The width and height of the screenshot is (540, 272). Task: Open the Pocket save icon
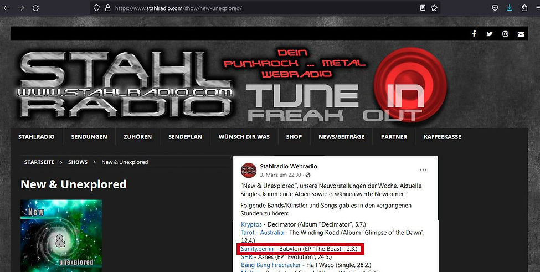coord(495,8)
